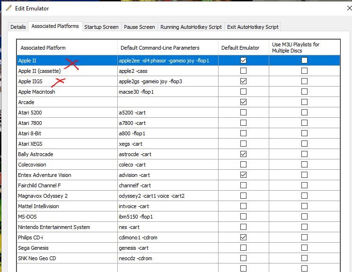Click the Default Emulator column header
The height and width of the screenshot is (272, 352).
click(243, 48)
